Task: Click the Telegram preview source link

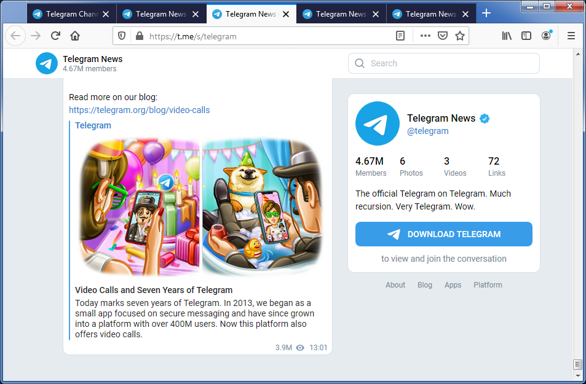Action: coord(93,125)
